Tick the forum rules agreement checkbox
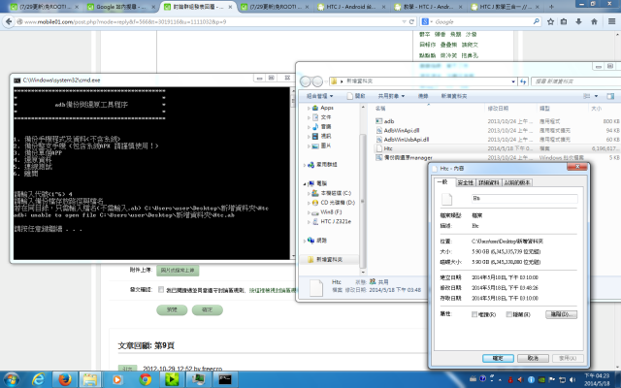 pos(161,290)
